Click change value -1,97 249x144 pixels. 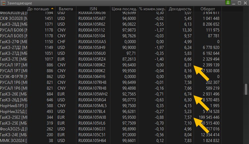[x=159, y=48]
